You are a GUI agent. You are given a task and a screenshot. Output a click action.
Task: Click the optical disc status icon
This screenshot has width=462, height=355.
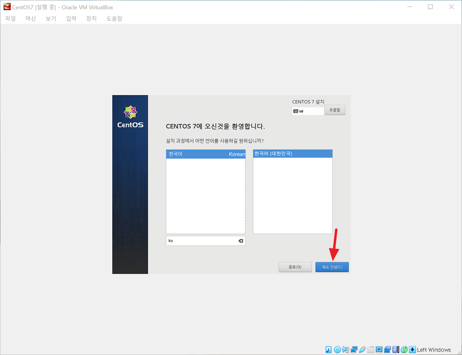tap(337, 349)
